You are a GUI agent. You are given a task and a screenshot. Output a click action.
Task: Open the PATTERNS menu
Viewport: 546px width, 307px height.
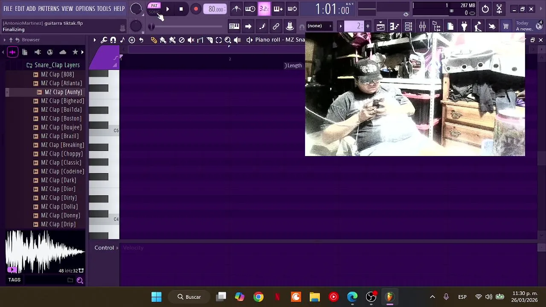click(x=49, y=9)
